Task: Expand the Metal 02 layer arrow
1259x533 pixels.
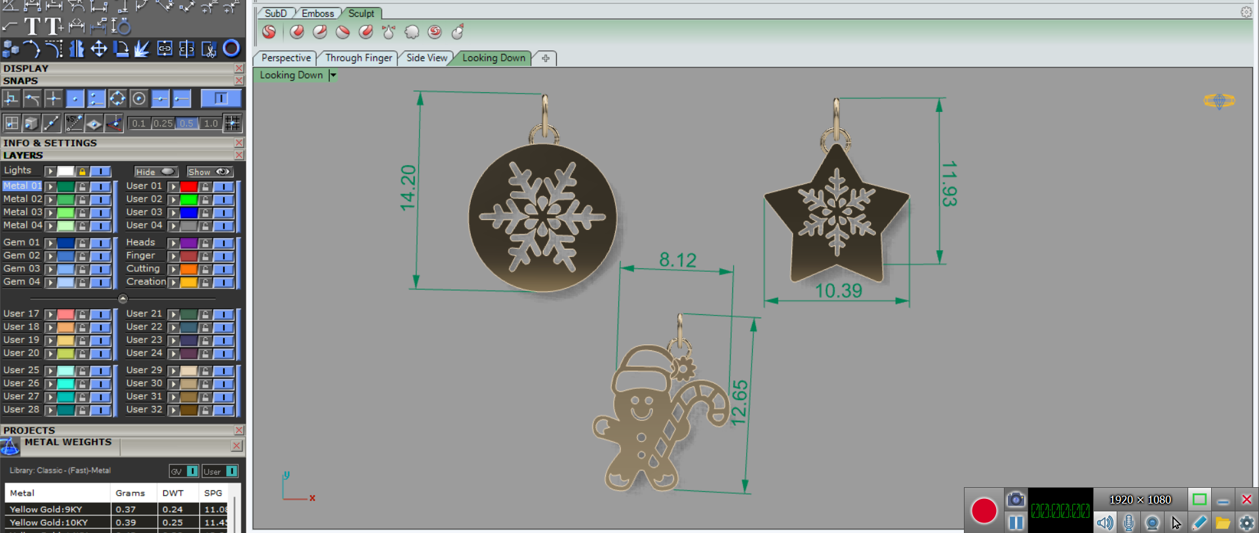Action: [x=50, y=200]
